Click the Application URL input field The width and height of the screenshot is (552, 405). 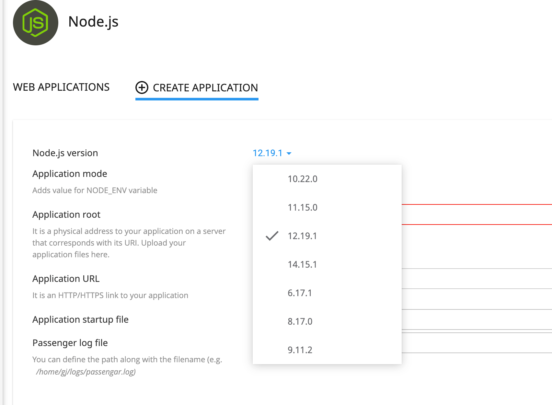(x=477, y=279)
